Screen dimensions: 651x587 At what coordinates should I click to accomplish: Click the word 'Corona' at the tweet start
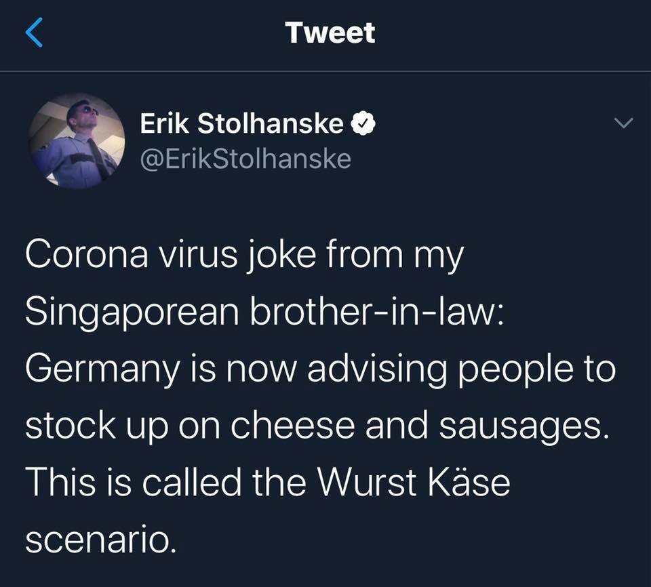pos(86,255)
